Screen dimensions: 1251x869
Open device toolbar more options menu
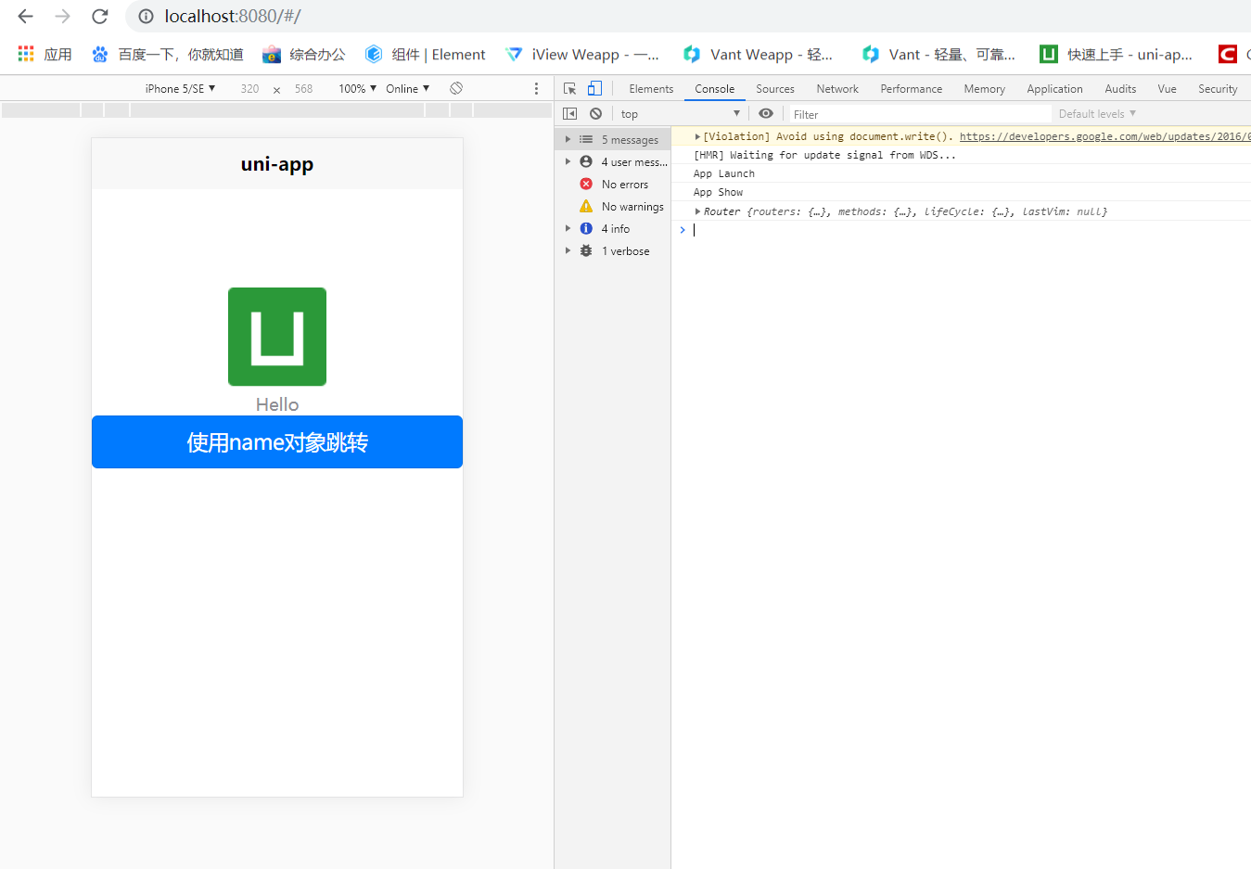[x=536, y=88]
